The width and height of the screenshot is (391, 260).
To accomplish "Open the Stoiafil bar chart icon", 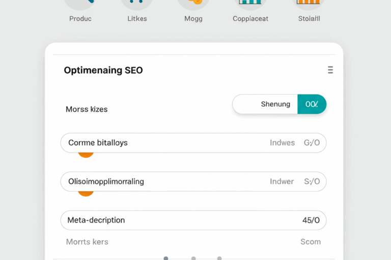I will coord(309,4).
